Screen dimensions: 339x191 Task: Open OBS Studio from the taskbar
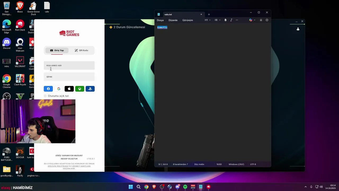pos(162,187)
